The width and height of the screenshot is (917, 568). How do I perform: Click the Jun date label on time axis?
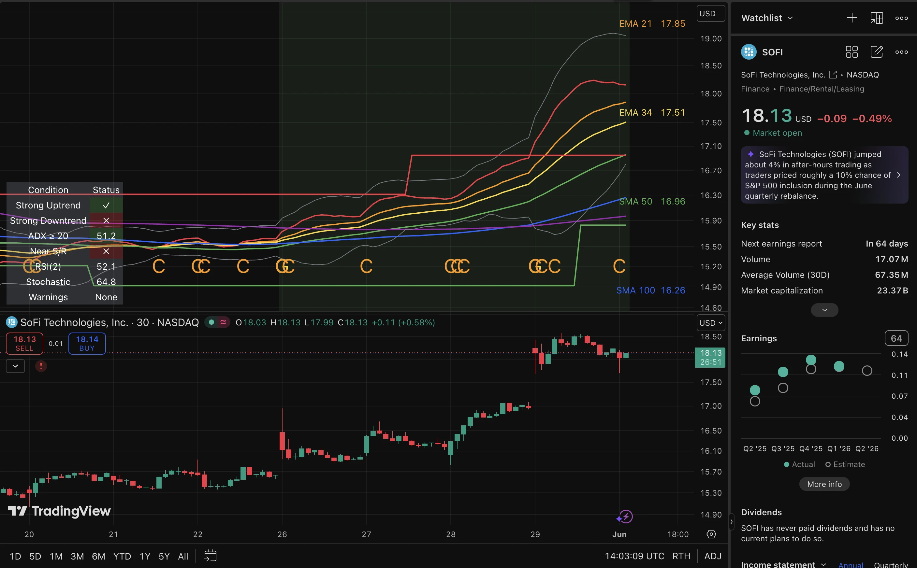click(x=619, y=534)
